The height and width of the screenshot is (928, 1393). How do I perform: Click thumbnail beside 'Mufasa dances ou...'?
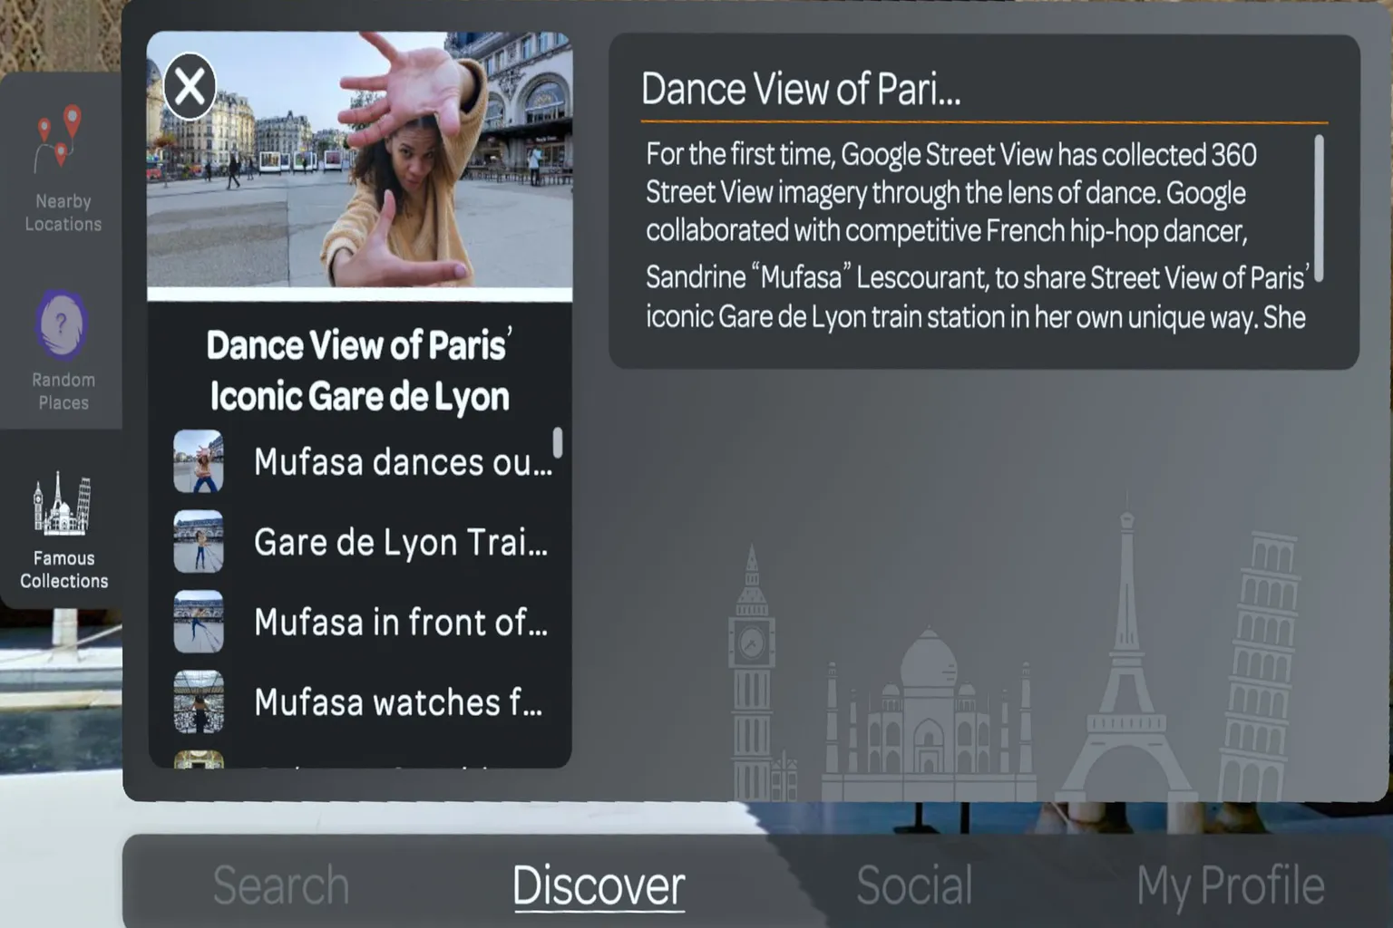[x=199, y=461]
